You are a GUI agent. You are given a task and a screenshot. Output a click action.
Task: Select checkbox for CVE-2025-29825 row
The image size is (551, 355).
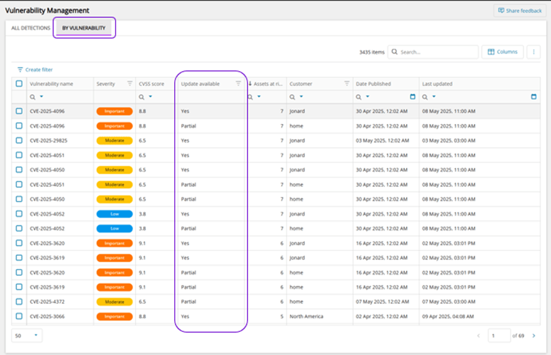pyautogui.click(x=19, y=140)
